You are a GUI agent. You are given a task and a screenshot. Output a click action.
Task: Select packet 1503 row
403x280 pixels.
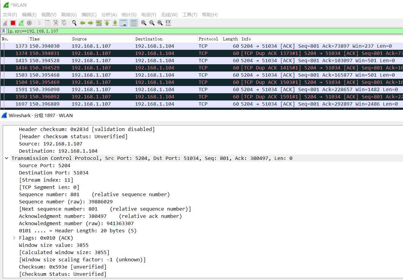point(201,75)
